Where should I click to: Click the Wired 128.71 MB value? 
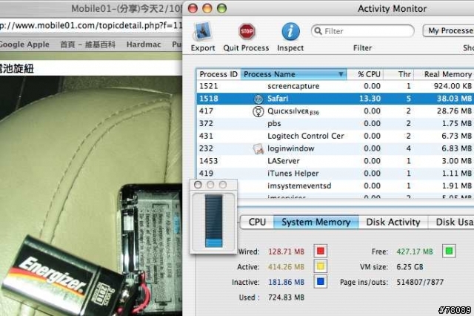(286, 251)
